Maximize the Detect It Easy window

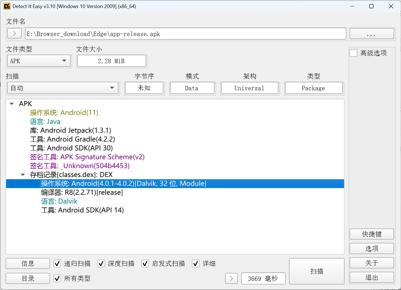click(371, 6)
